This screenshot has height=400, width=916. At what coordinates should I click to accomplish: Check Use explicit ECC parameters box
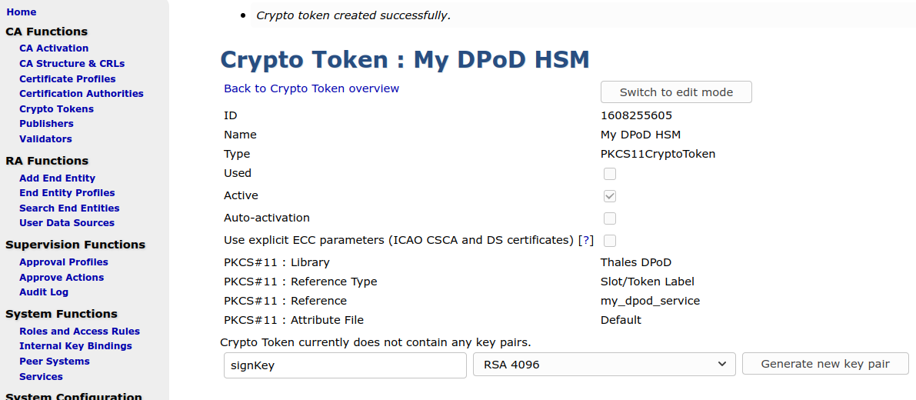tap(610, 241)
